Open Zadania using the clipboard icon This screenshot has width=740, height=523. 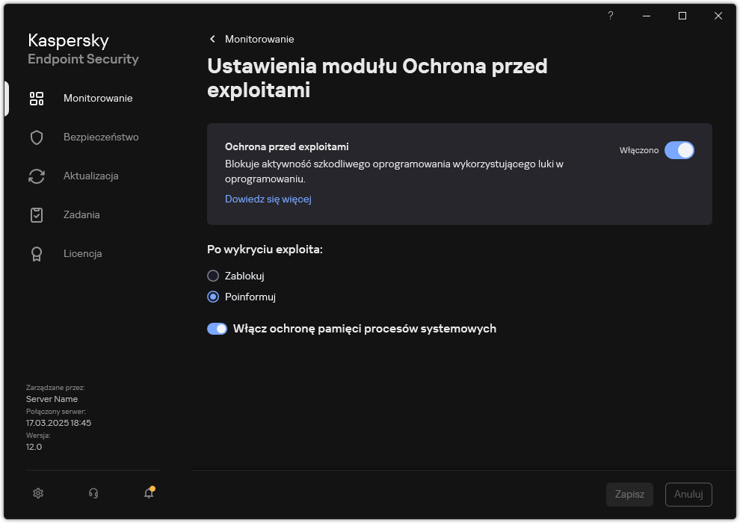coord(37,214)
